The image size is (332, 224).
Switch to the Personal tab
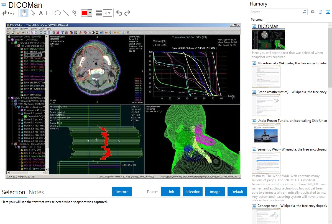point(257,20)
